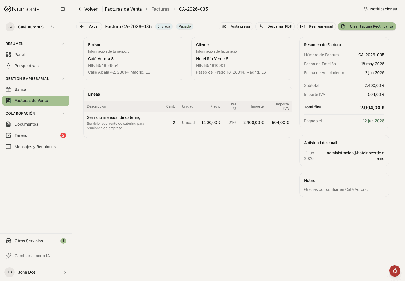Click the Tareas checkbox icon
Viewport: 405px width, 281px height.
click(x=8, y=135)
